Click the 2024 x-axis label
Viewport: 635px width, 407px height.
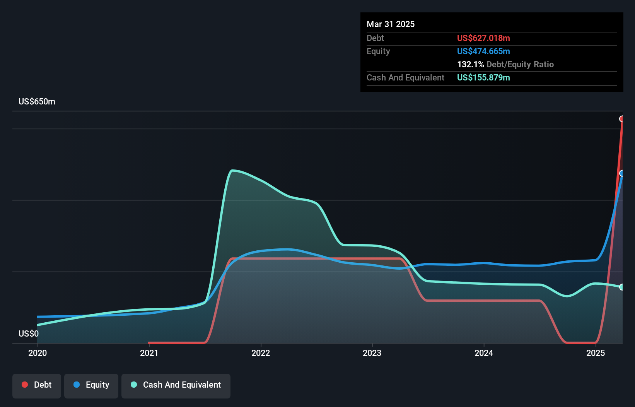(484, 353)
